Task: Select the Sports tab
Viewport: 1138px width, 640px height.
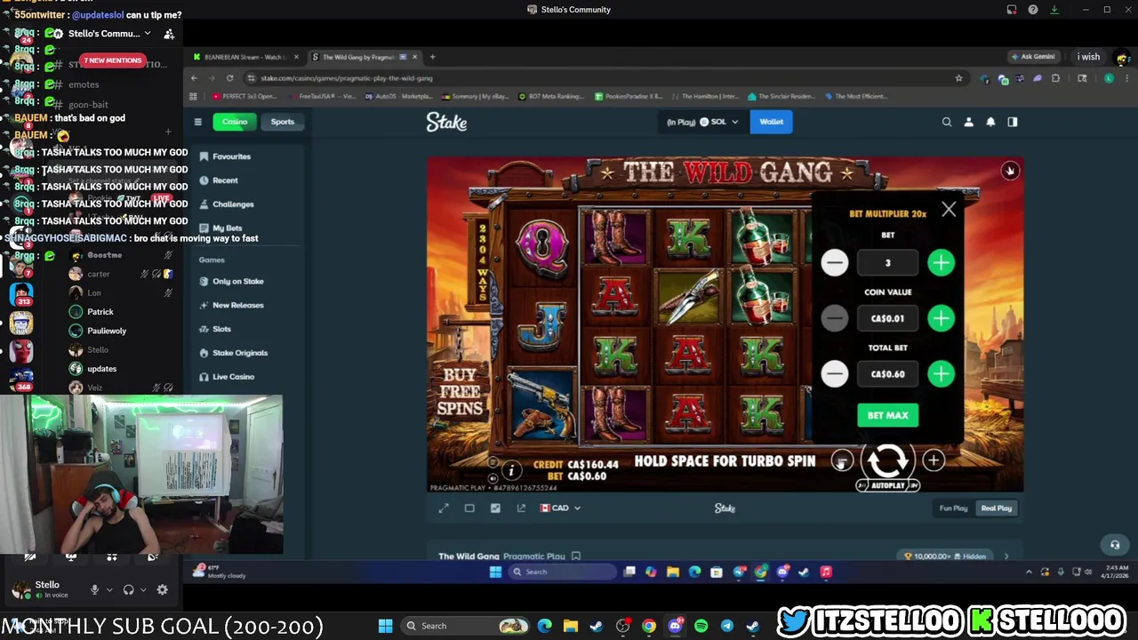Action: point(282,122)
